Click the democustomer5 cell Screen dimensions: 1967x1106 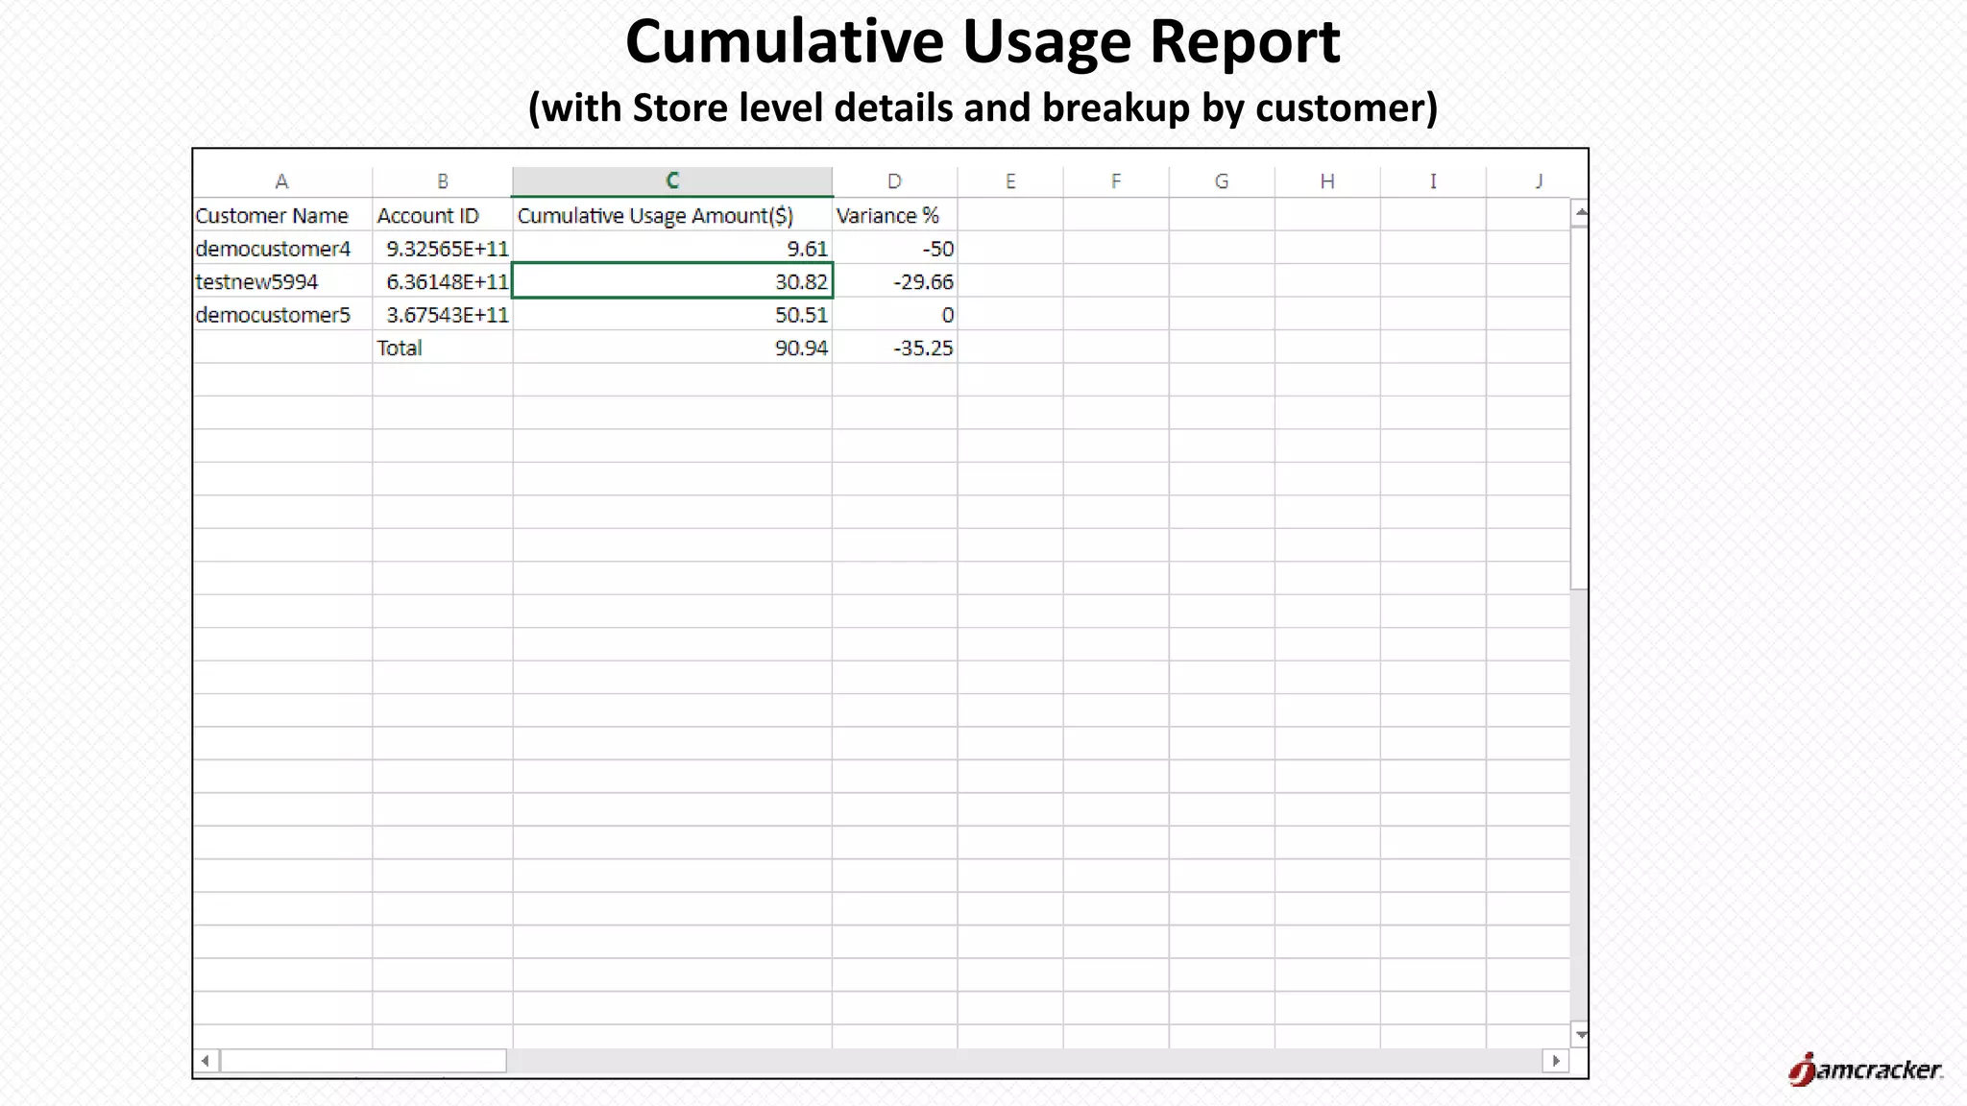(283, 315)
